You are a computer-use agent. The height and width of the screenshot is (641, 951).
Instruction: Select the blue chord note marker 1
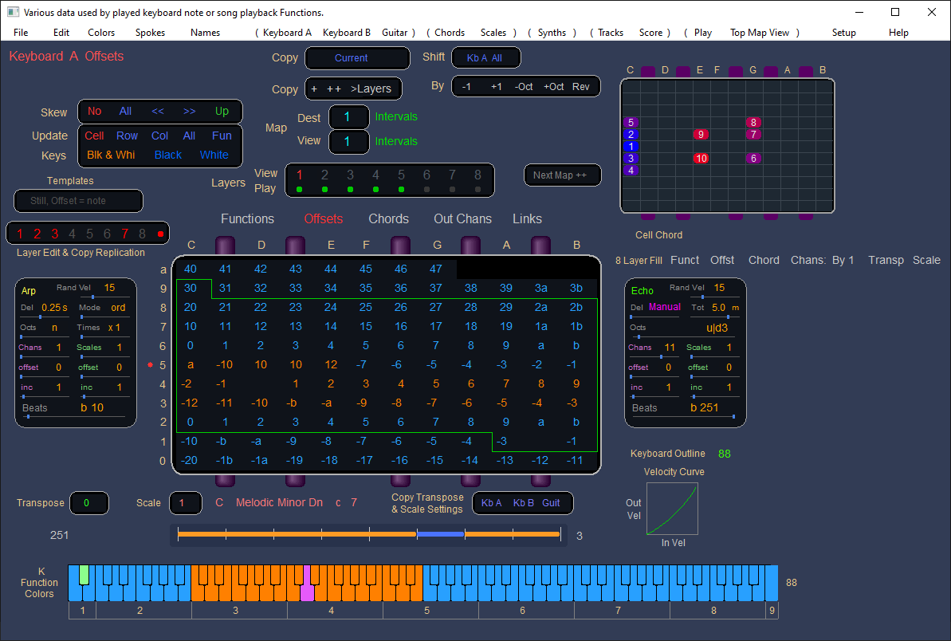[x=631, y=146]
